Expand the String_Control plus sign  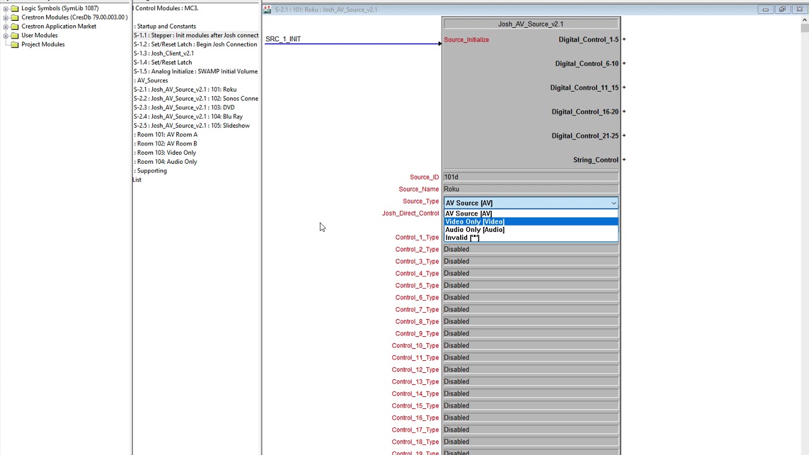click(x=624, y=159)
